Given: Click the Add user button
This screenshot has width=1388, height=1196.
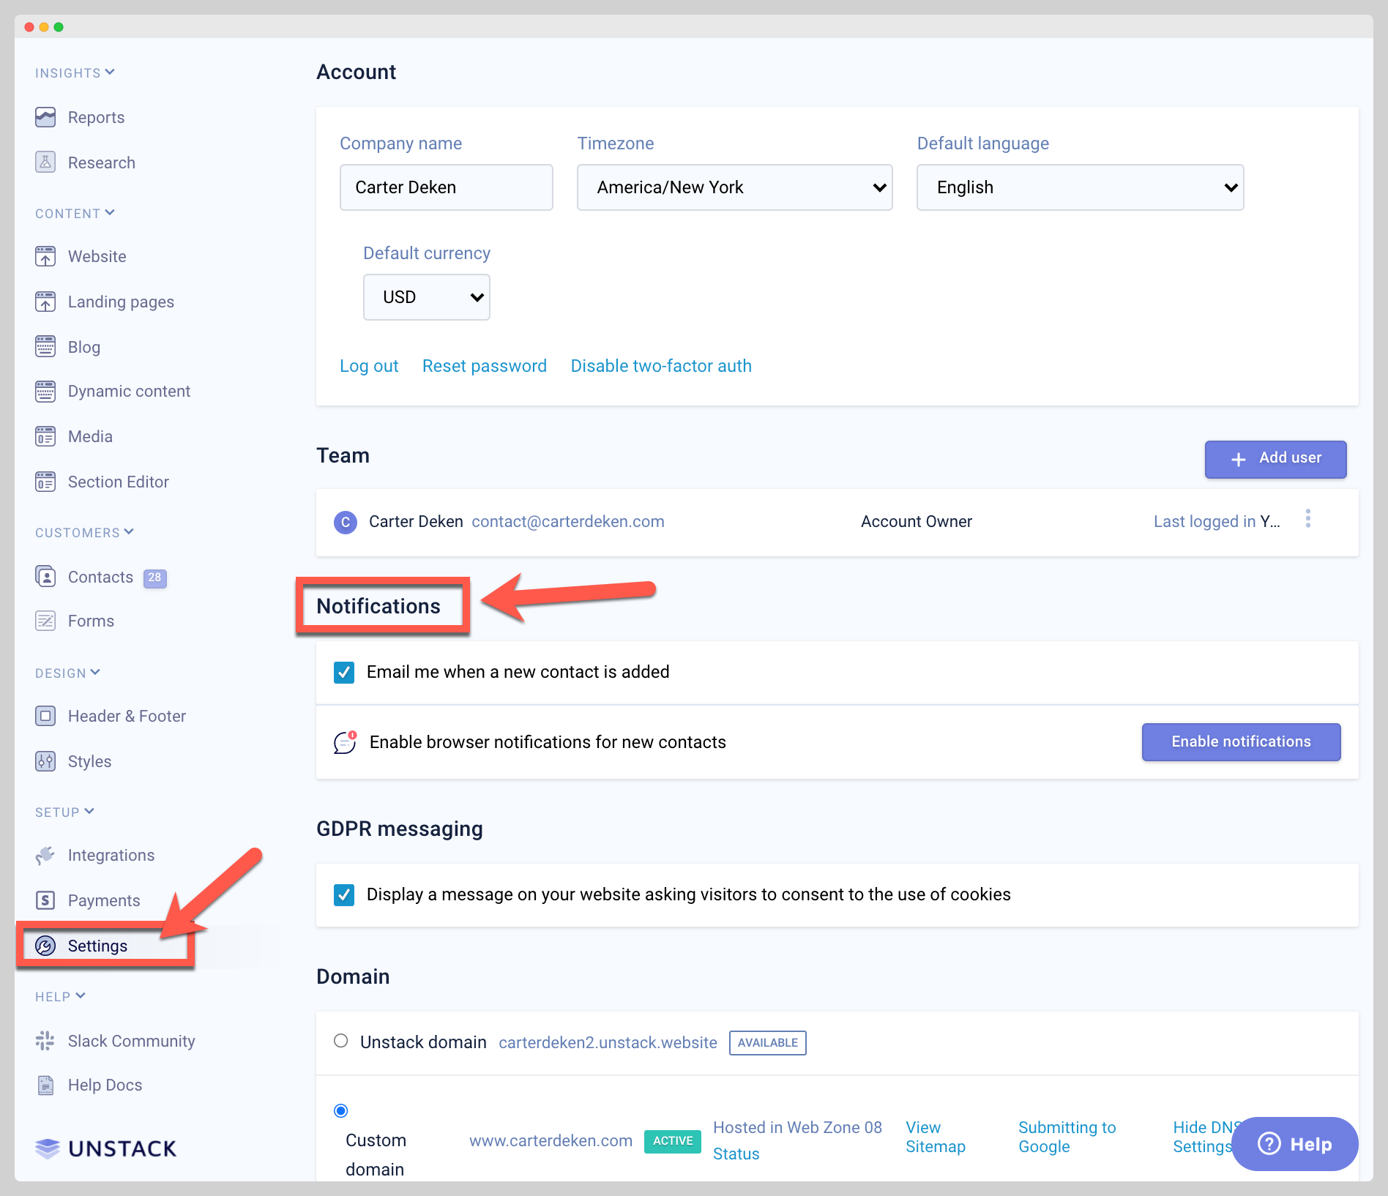Looking at the screenshot, I should point(1275,459).
